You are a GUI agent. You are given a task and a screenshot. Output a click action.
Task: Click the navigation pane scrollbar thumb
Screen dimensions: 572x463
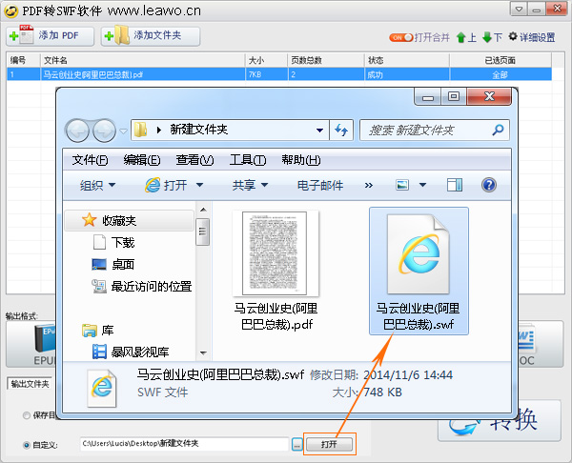[202, 231]
